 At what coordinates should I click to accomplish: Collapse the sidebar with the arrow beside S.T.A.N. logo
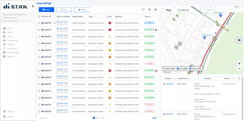33,6
